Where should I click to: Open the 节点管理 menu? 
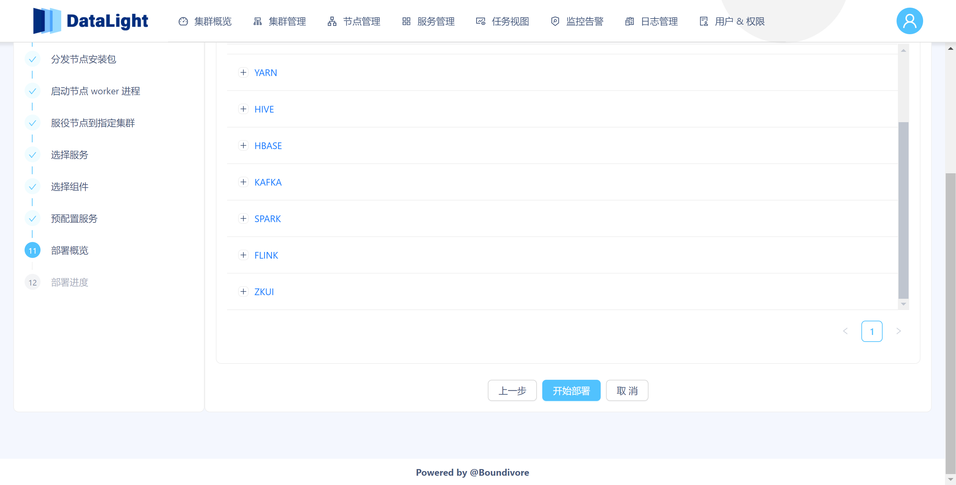pos(354,22)
